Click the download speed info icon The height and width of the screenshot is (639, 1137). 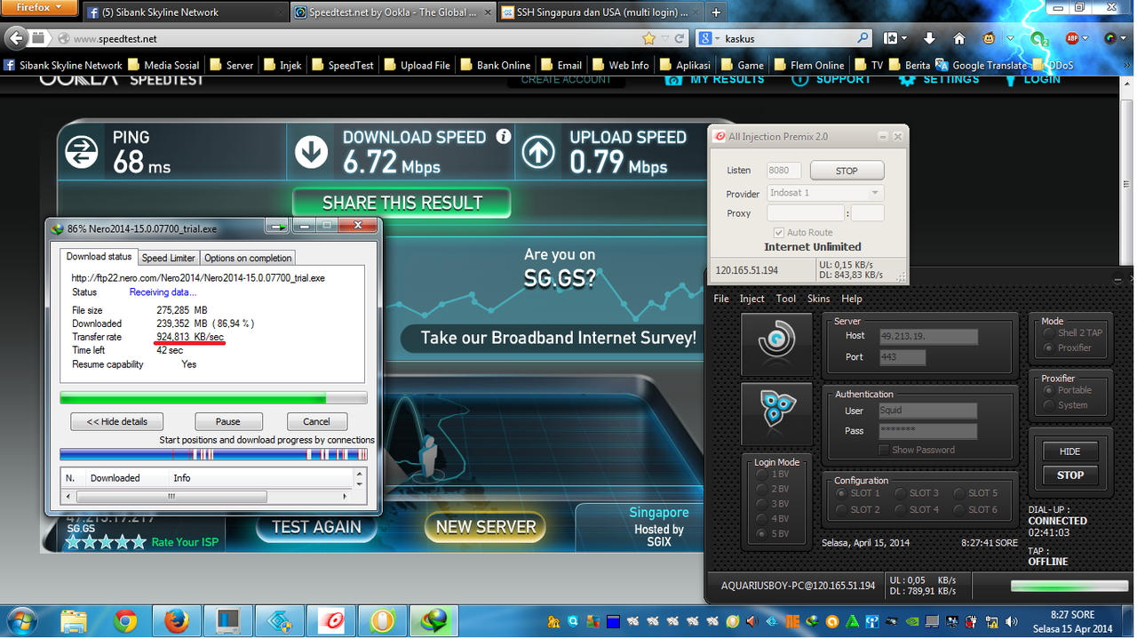click(504, 136)
